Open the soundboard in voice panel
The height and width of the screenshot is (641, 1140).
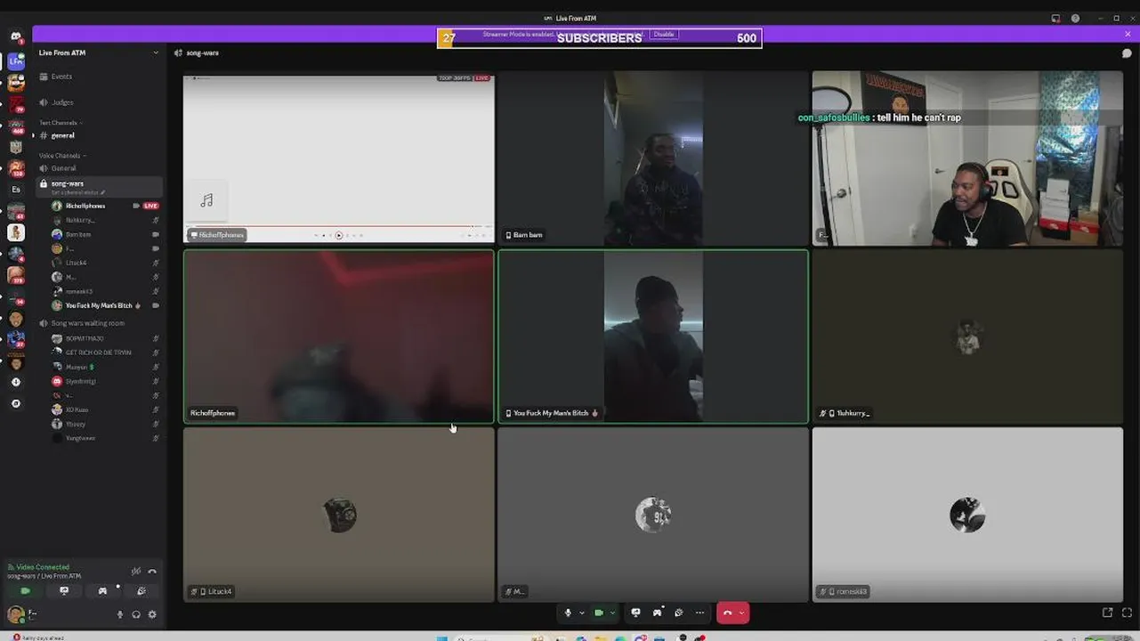141,590
